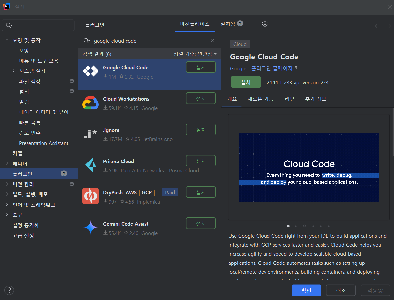This screenshot has width=394, height=300.
Task: Open help with the question mark icon
Action: click(9, 290)
